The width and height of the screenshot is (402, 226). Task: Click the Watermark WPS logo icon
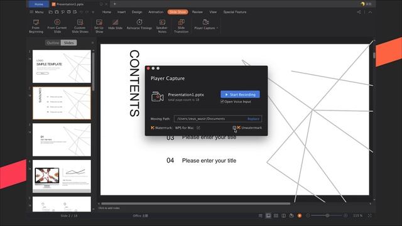(x=153, y=127)
